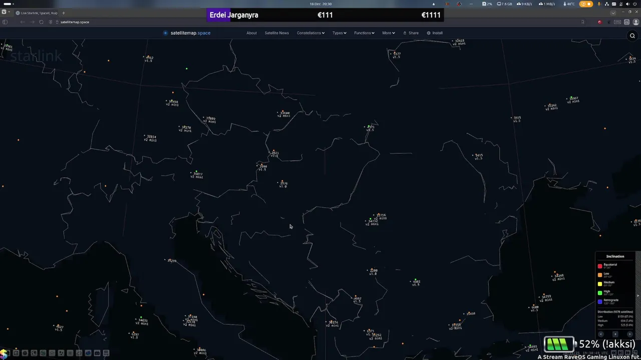Select the Medium yellow color swatch
The height and width of the screenshot is (360, 641).
click(x=600, y=284)
